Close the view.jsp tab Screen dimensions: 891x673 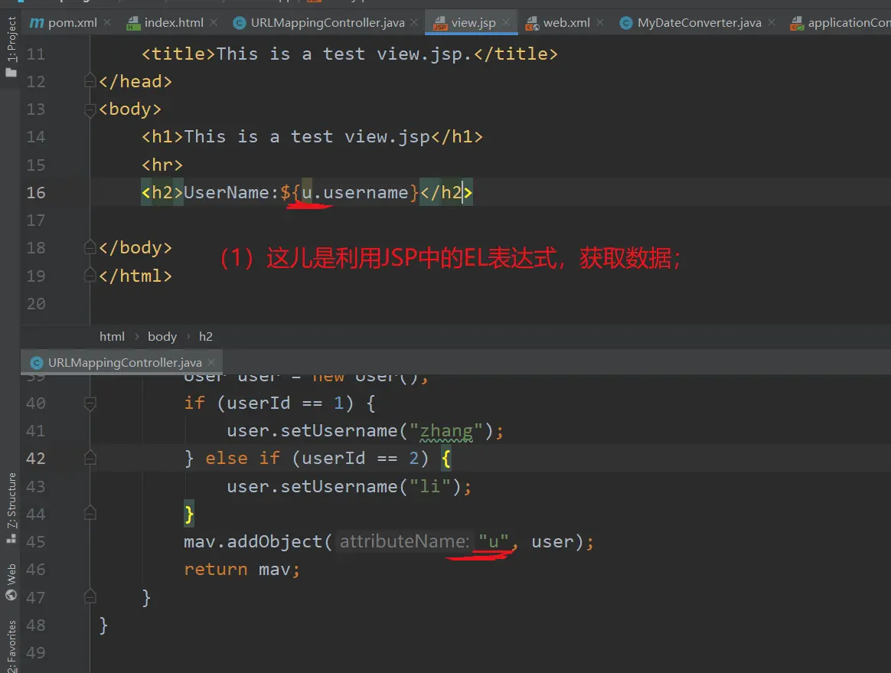(506, 23)
